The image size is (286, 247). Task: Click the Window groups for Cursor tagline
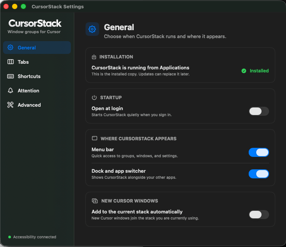pyautogui.click(x=34, y=32)
